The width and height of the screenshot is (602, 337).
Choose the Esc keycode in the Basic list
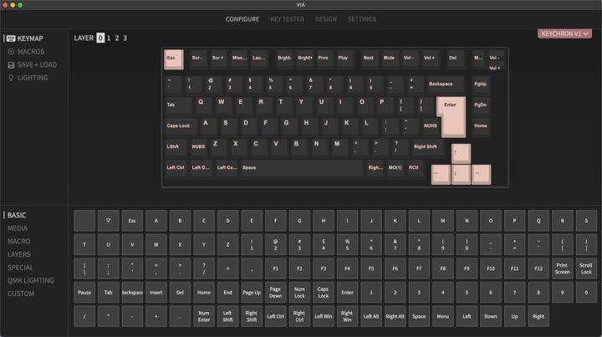tap(132, 221)
